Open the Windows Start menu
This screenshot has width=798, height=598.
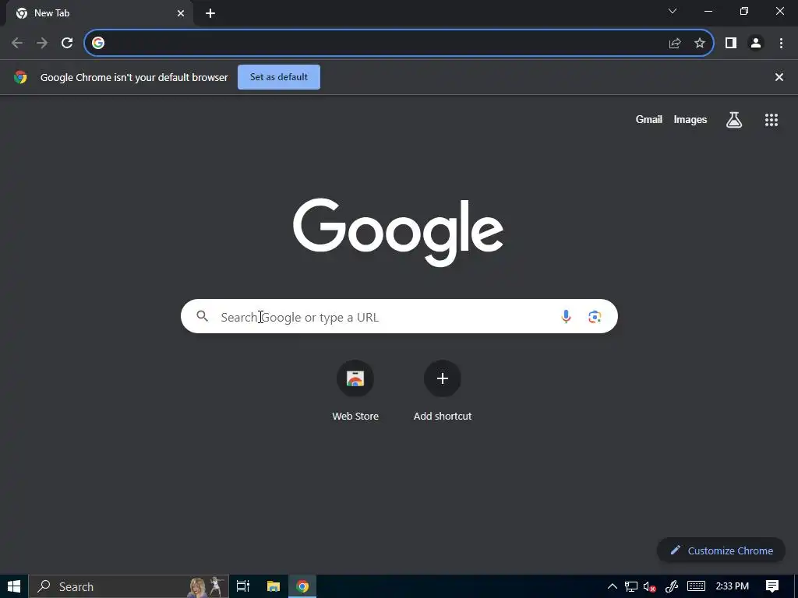(14, 586)
